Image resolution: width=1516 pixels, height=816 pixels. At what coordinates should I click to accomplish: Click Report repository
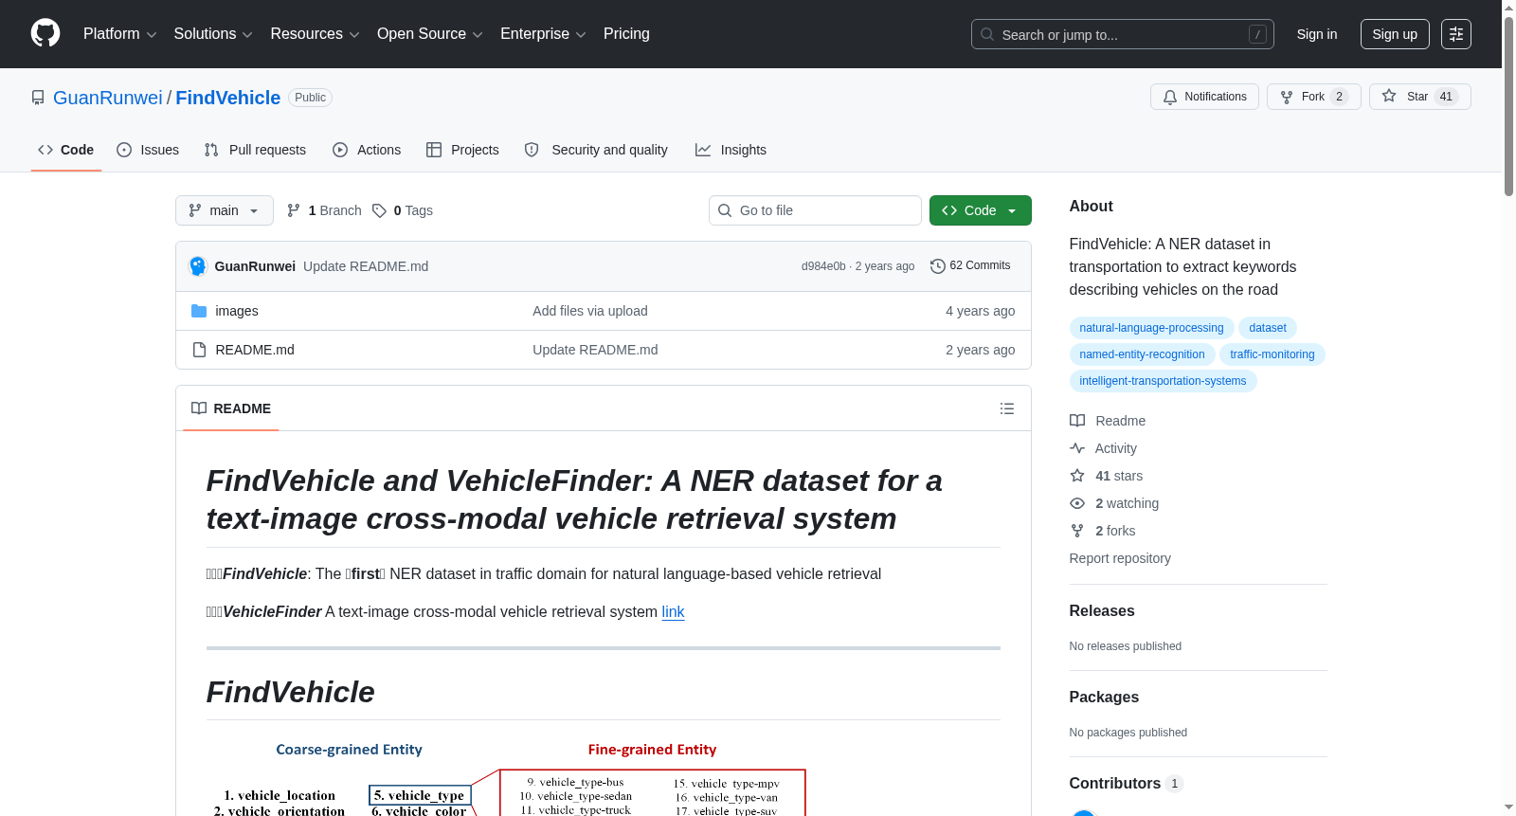1120,558
